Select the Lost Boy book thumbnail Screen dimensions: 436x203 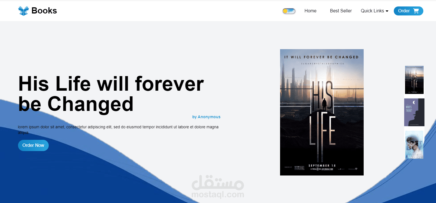[x=414, y=145]
